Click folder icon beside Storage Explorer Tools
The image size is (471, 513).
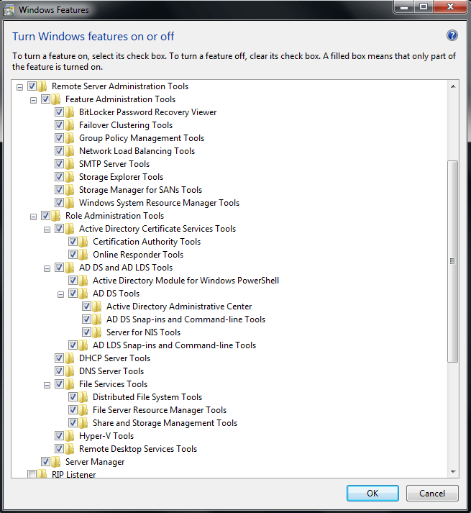(x=69, y=177)
